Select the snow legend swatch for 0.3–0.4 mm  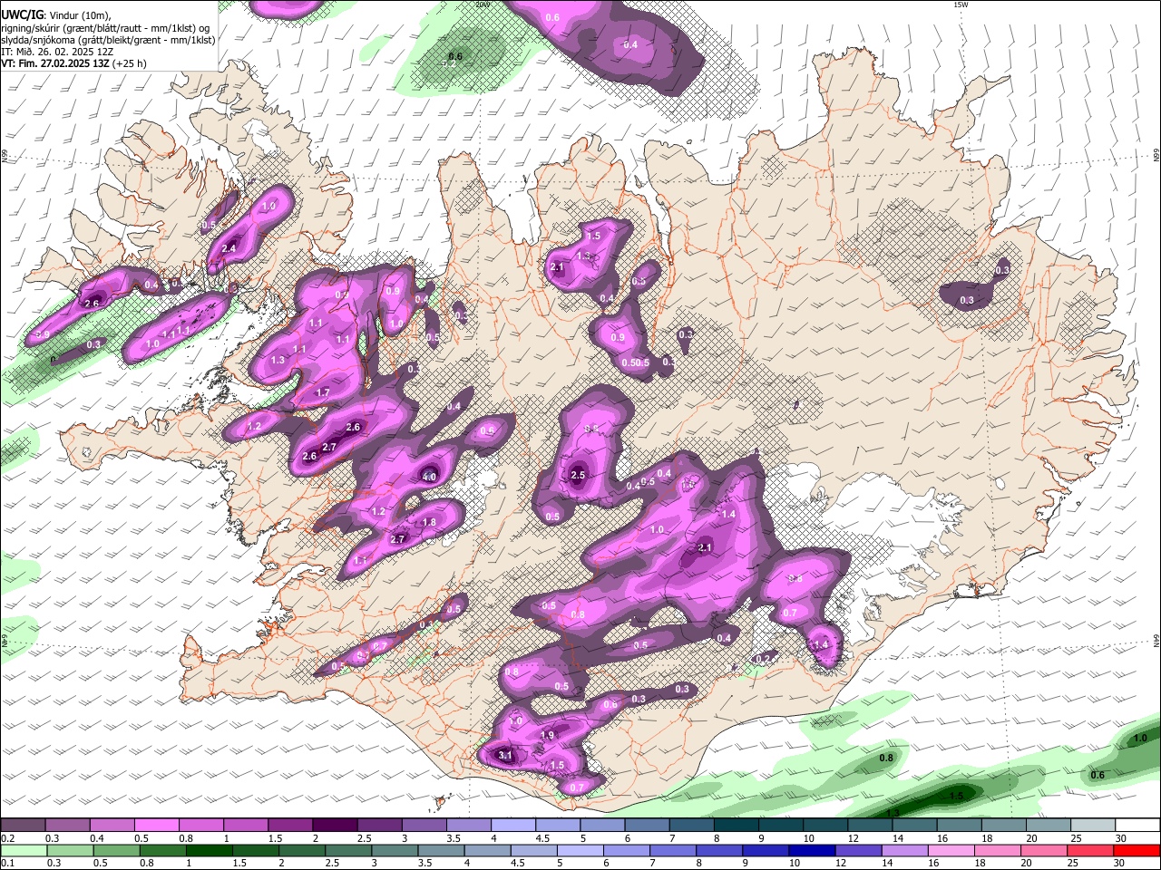68,826
